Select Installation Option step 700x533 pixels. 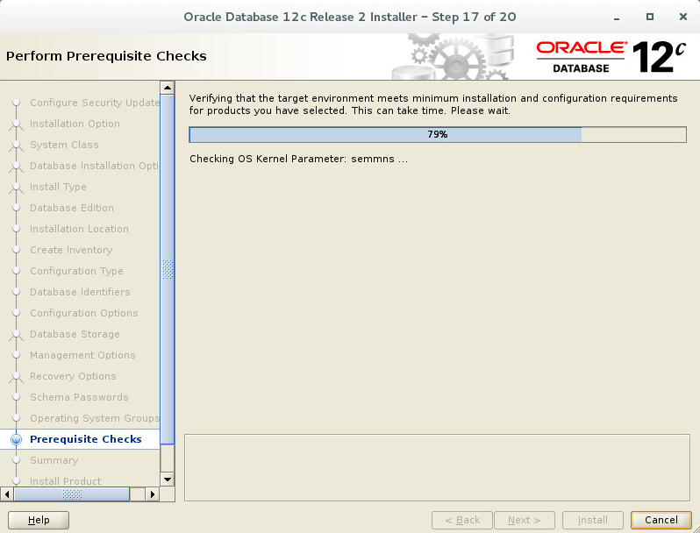75,124
